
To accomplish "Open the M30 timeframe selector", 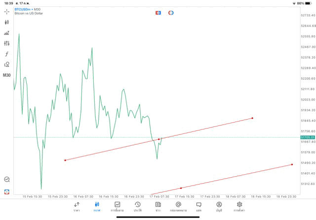I will point(7,75).
